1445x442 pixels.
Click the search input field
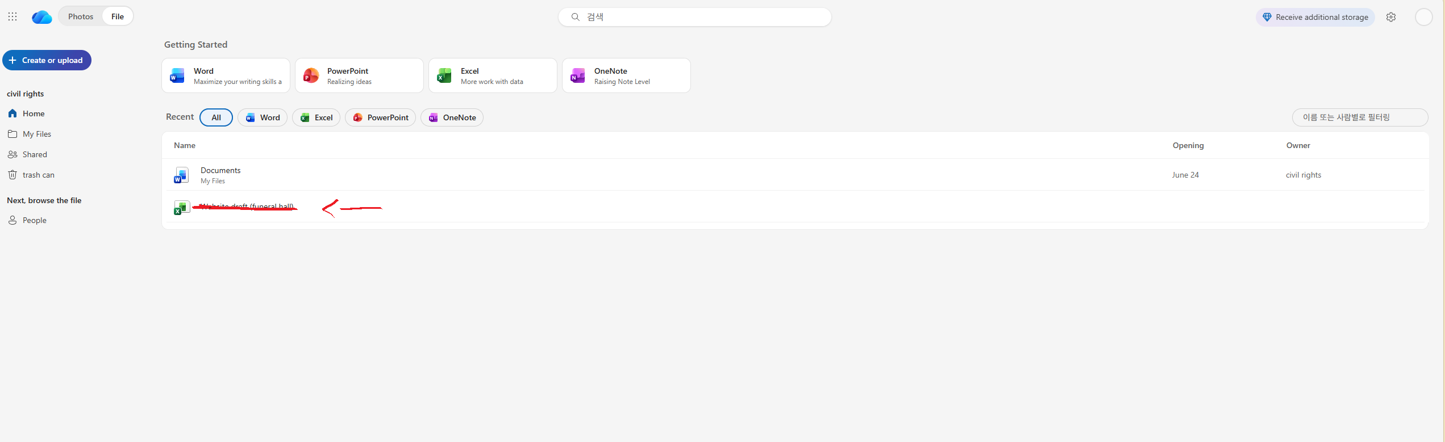click(694, 17)
